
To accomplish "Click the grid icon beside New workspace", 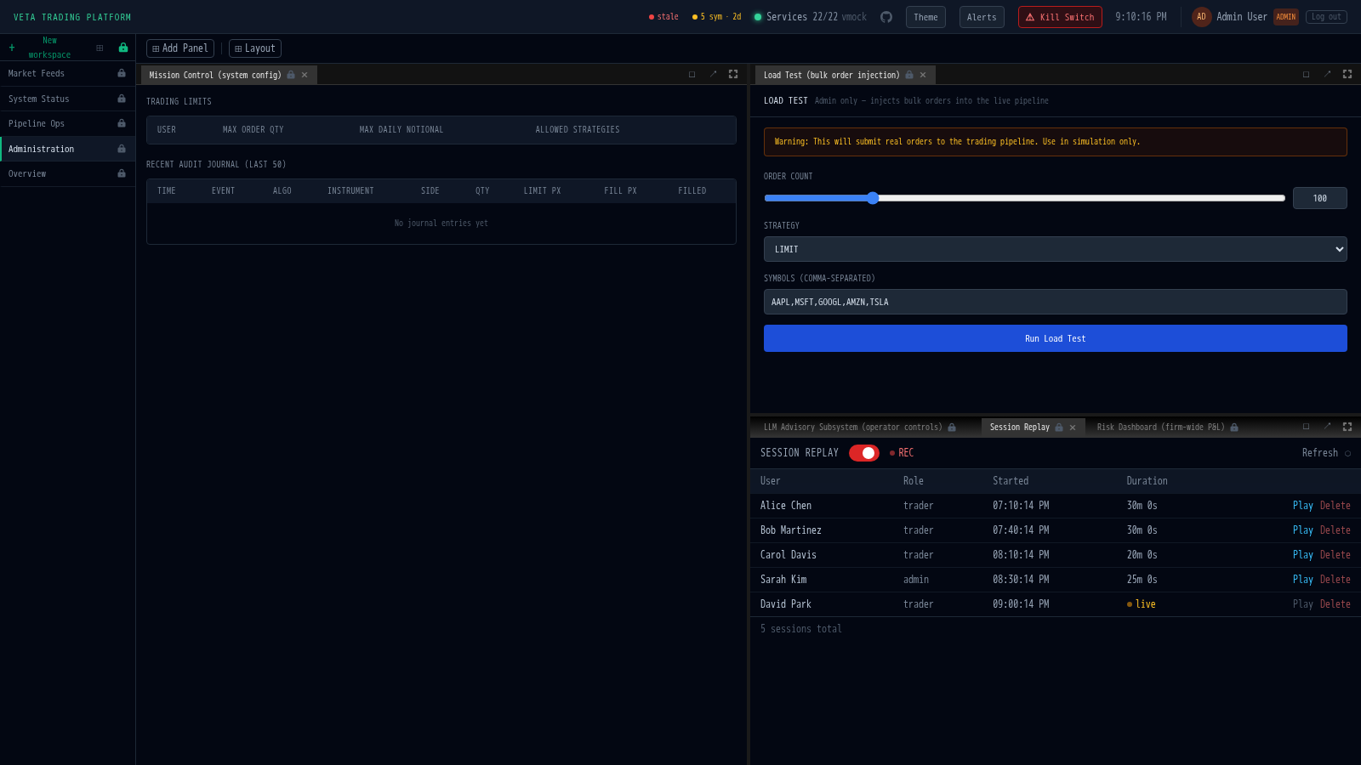I will pyautogui.click(x=100, y=48).
